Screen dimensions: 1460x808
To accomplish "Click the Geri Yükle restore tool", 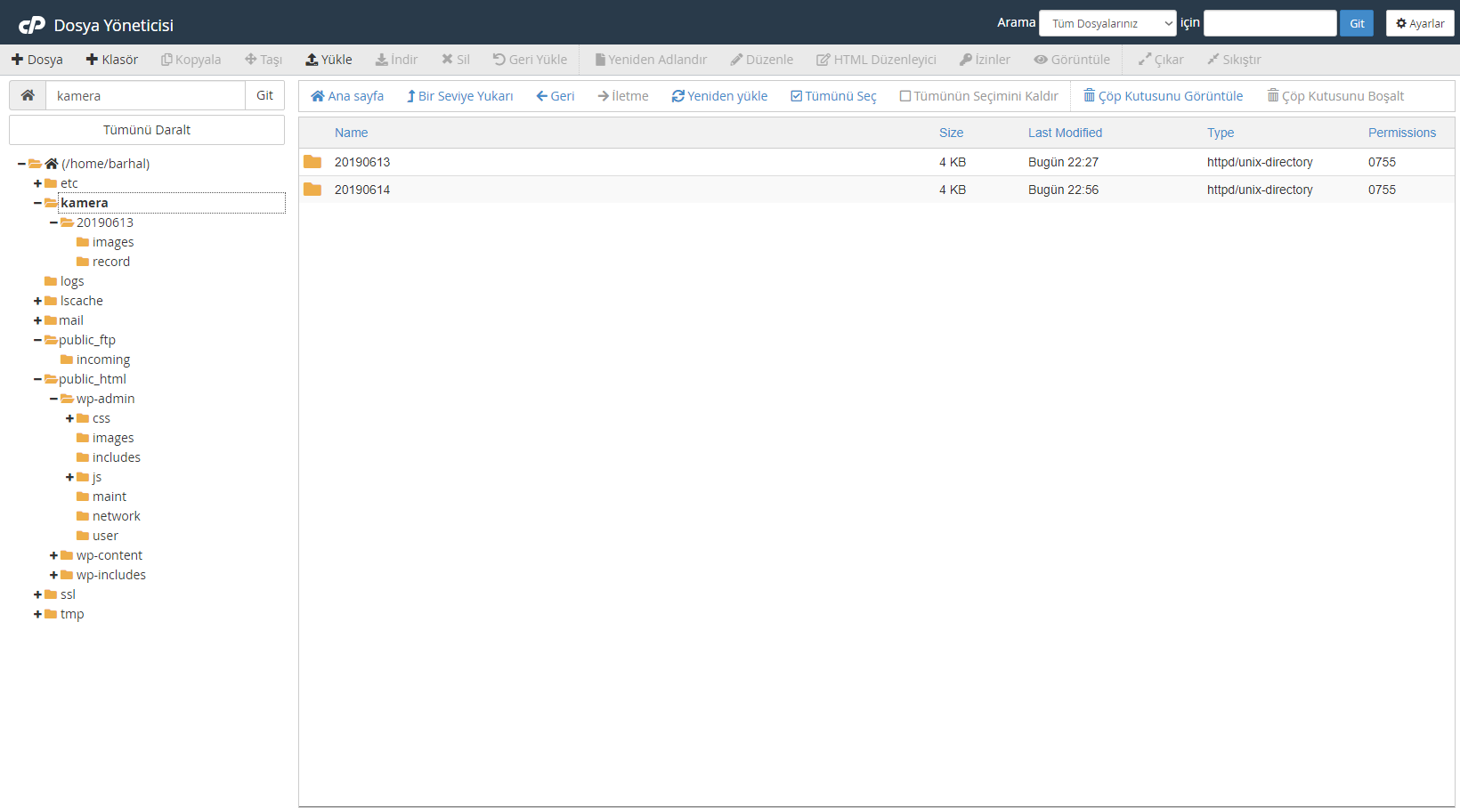I will coord(530,60).
